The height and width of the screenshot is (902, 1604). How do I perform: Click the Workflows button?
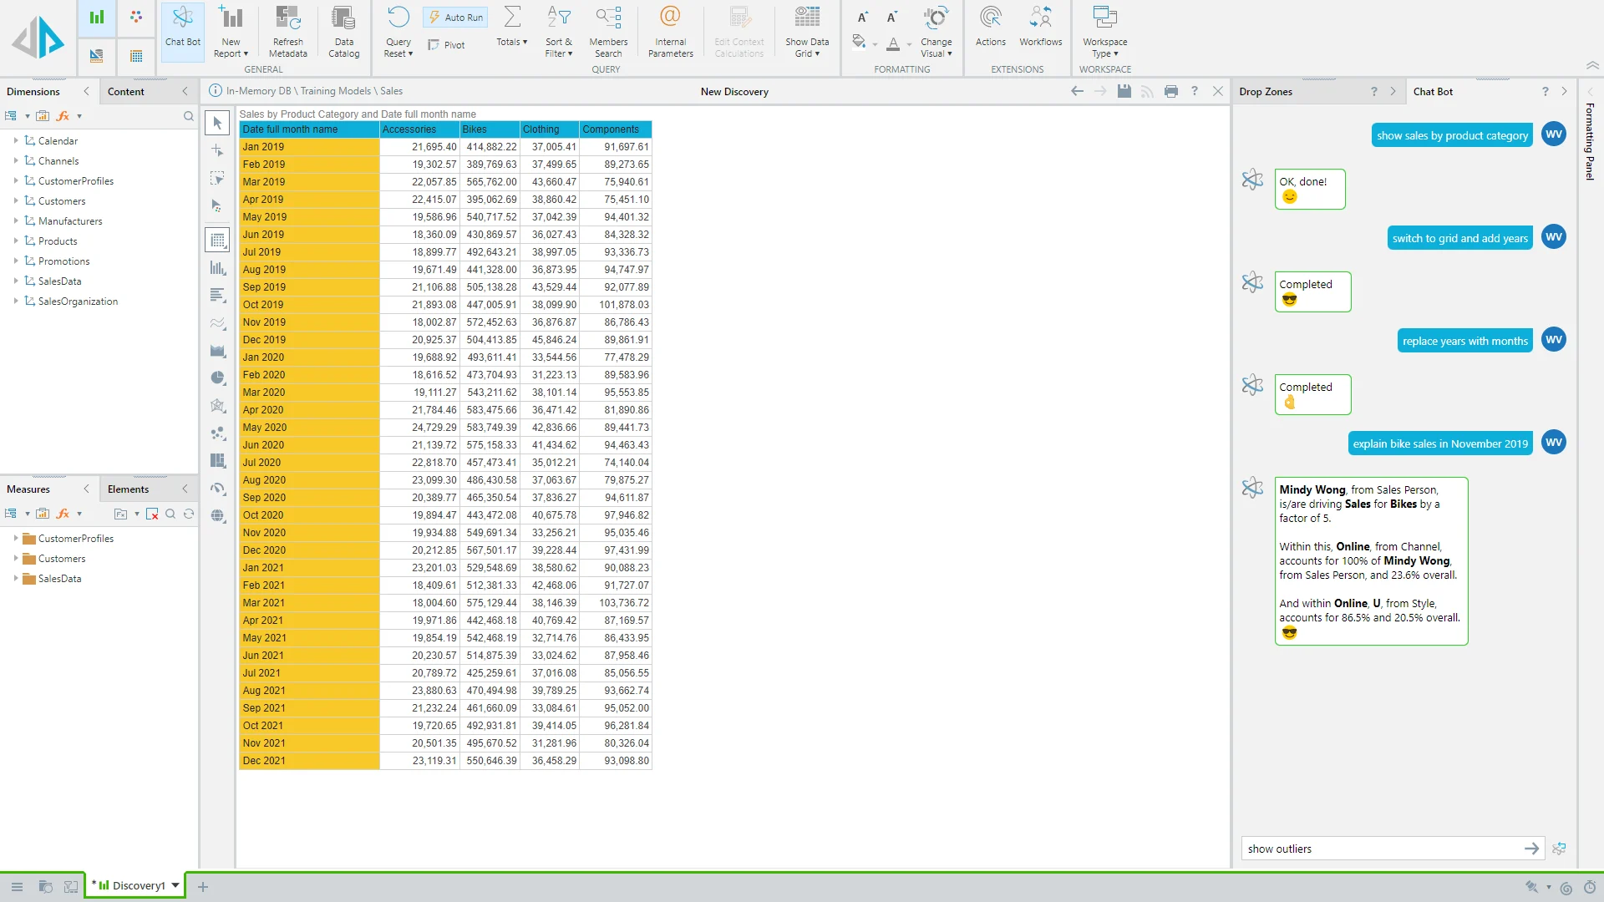pyautogui.click(x=1040, y=28)
